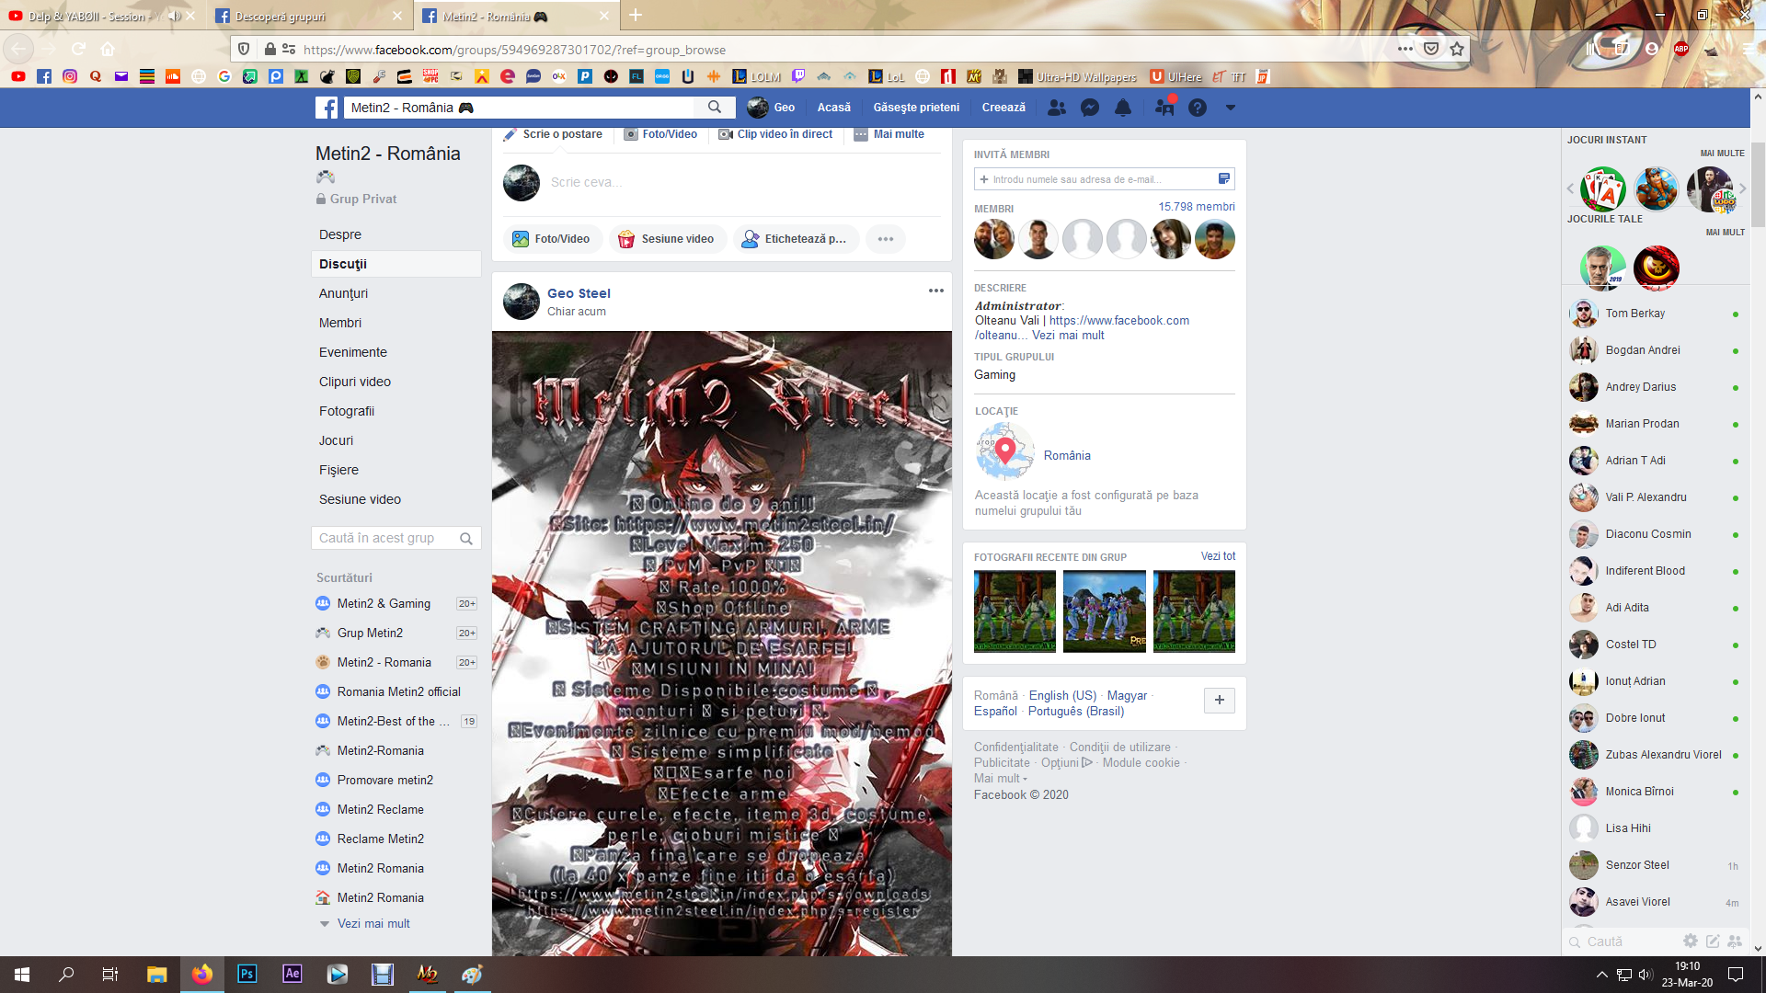
Task: Click the Firefox shield tracking protection icon
Action: pos(244,49)
